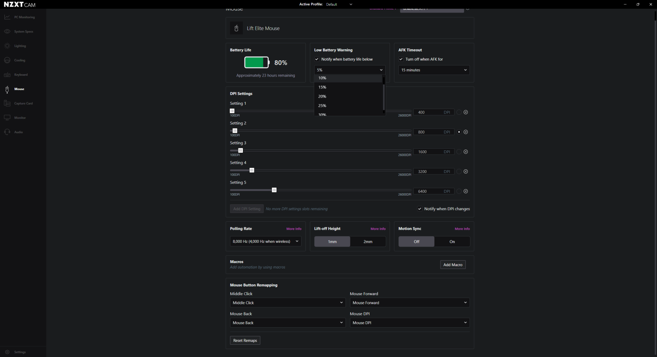Open the Mouse Forward remap dropdown

click(409, 303)
